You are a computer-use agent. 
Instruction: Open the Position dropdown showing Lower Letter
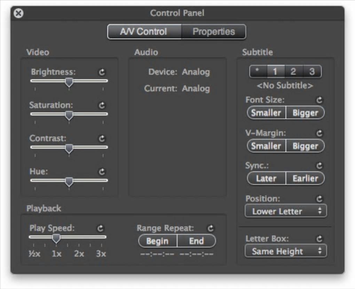click(286, 211)
